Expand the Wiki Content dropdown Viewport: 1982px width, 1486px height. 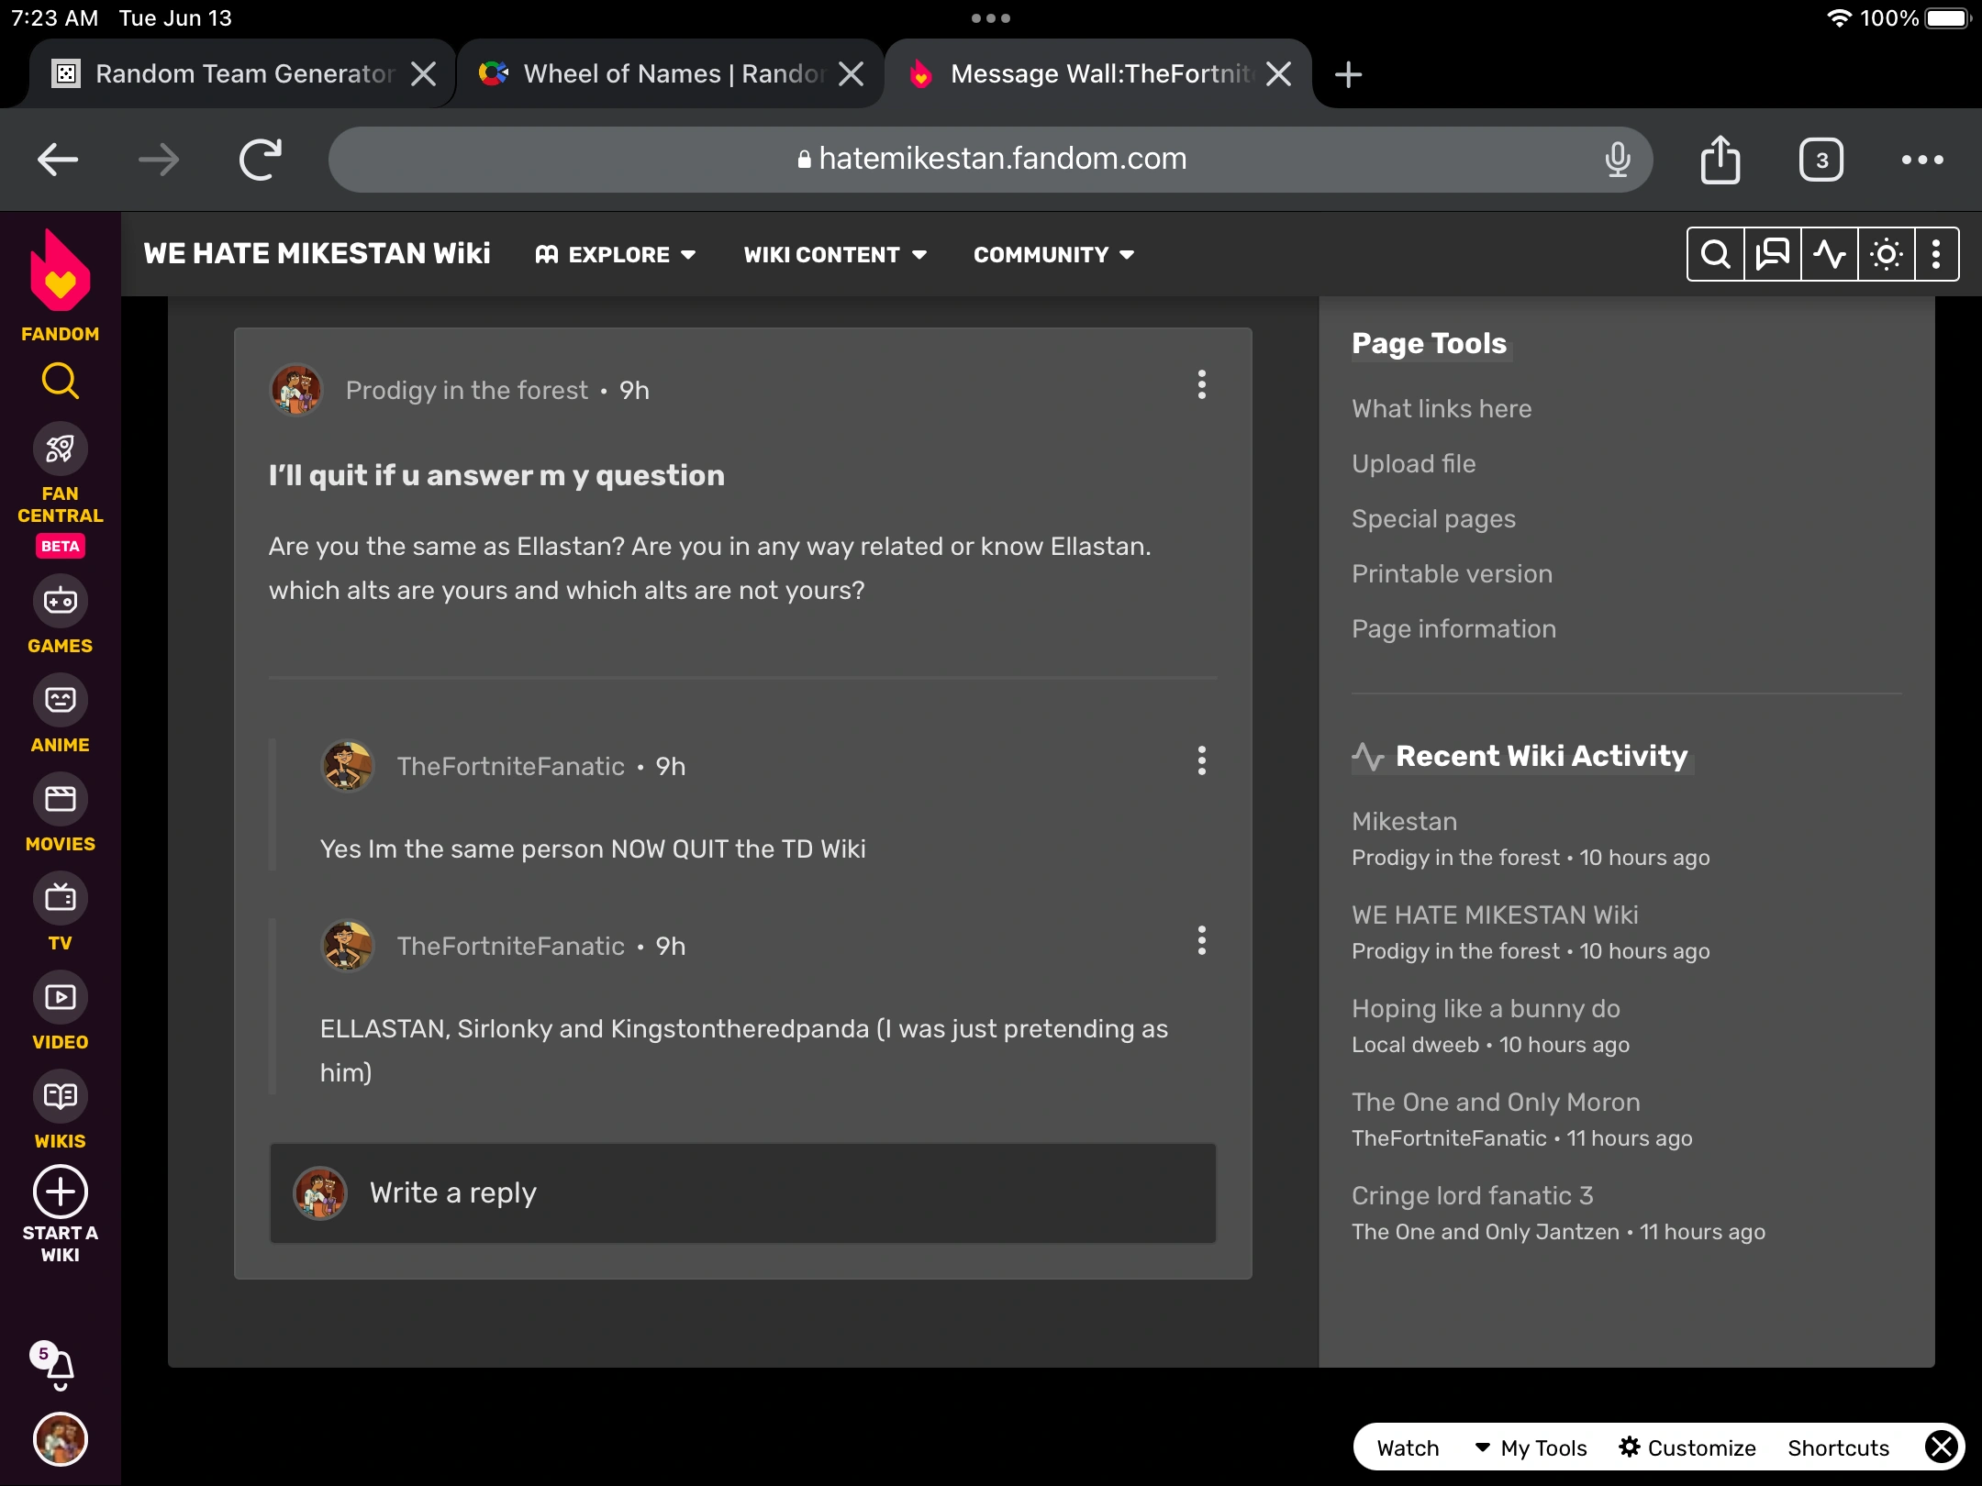click(x=834, y=255)
